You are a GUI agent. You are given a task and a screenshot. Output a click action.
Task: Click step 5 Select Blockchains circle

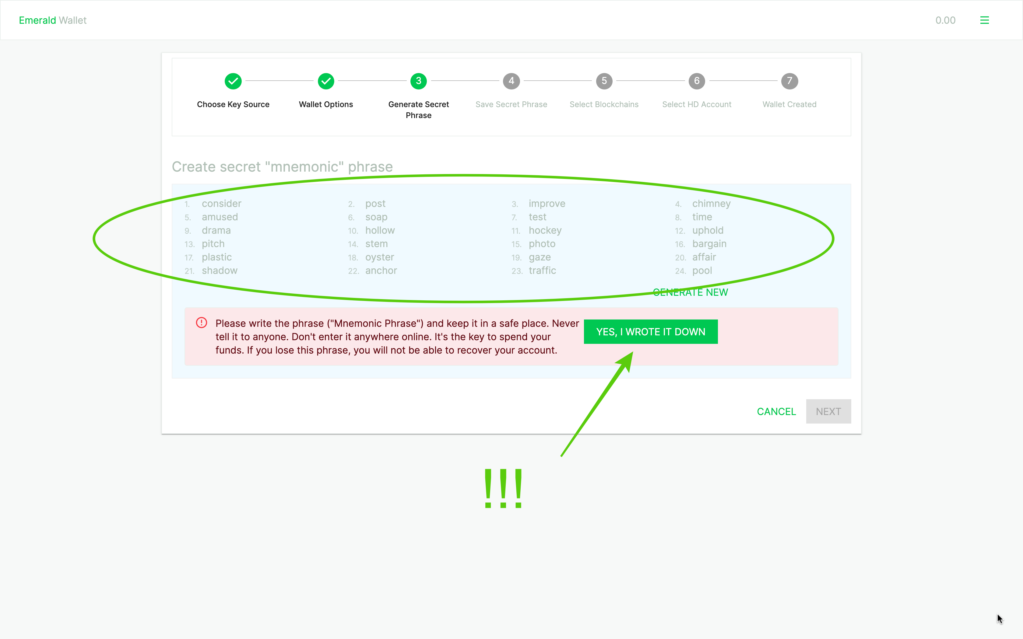(x=604, y=81)
